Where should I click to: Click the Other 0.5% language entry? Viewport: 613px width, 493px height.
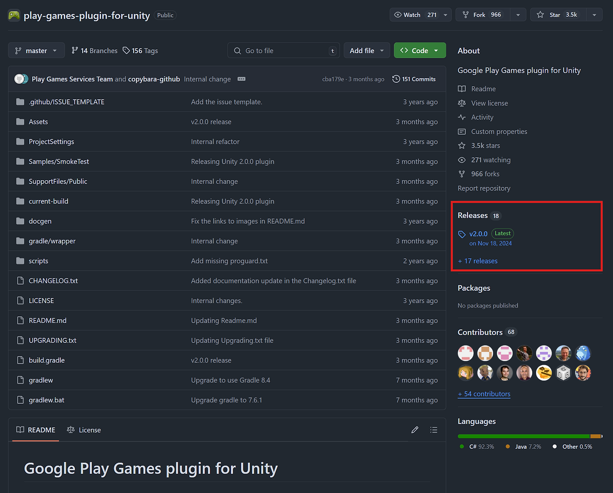pos(572,447)
